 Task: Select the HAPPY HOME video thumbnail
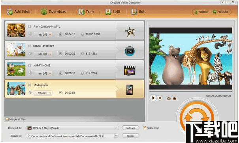point(16,69)
